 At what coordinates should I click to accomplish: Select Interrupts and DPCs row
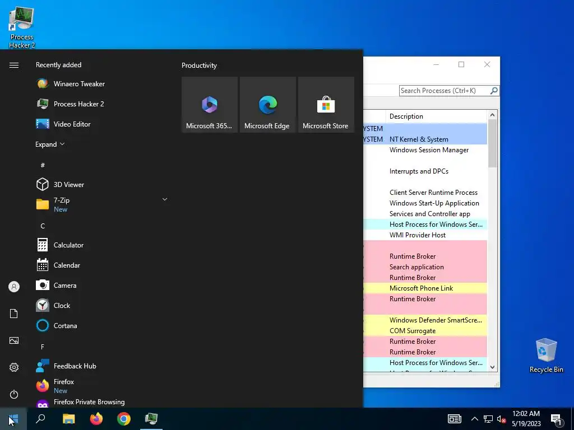coord(425,171)
